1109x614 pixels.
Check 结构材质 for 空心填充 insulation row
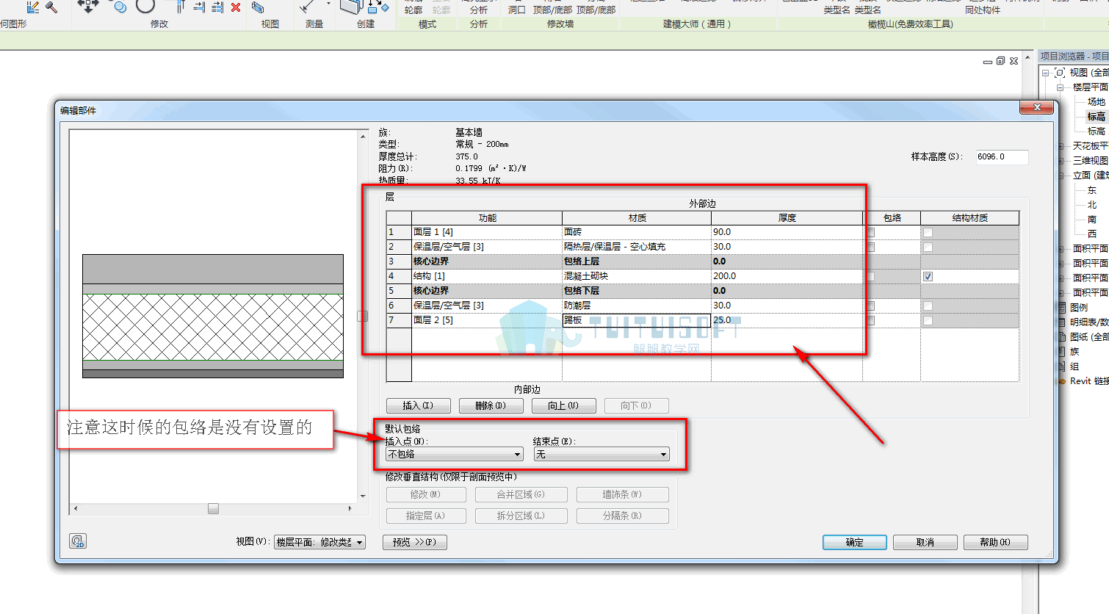click(x=928, y=247)
